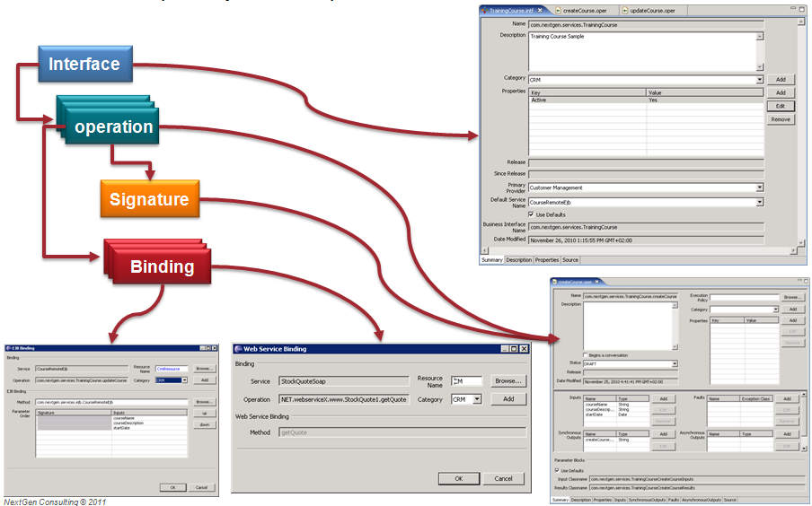Image resolution: width=812 pixels, height=506 pixels.
Task: Toggle Use Defaults under Parameter Blocks
Action: point(556,470)
